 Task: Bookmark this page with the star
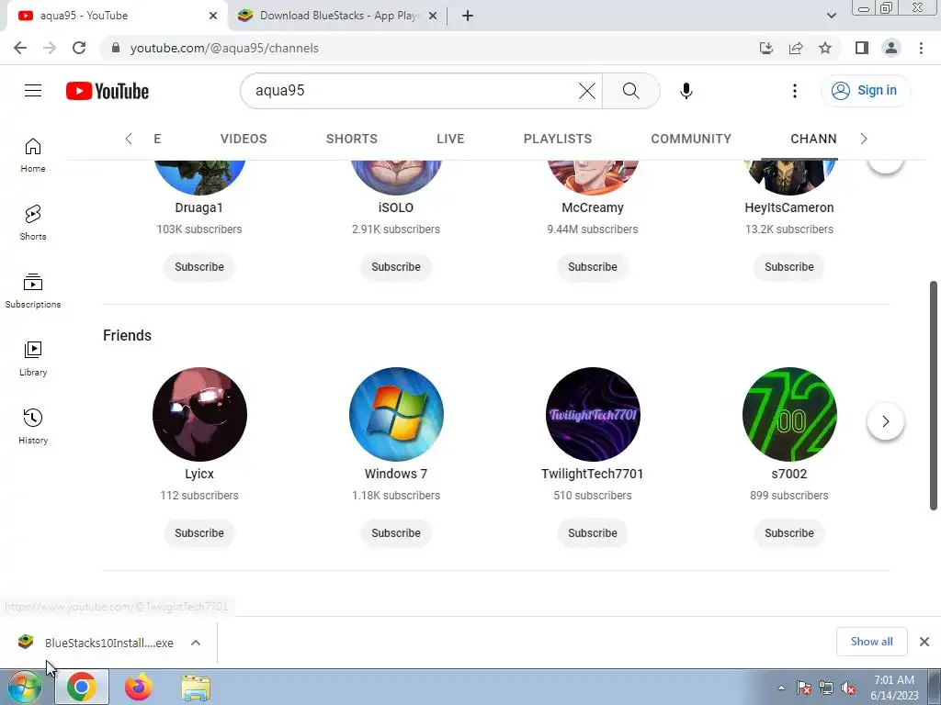pos(825,48)
